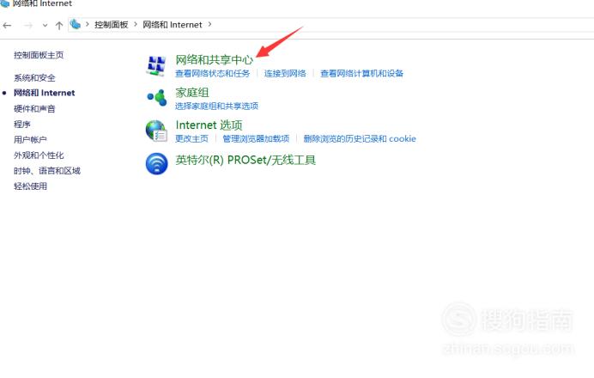Expand chevron before 控制面板 breadcrumb

click(88, 24)
